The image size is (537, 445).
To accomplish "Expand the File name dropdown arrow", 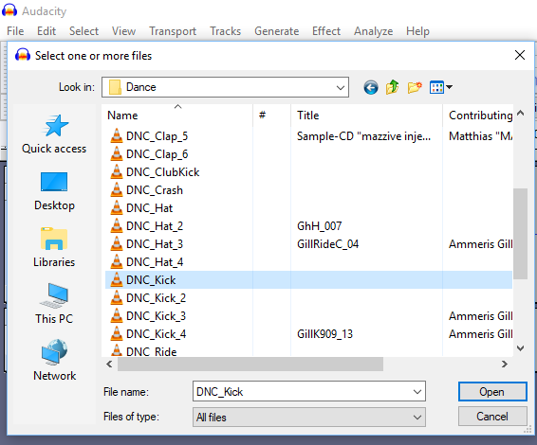I will tap(417, 392).
